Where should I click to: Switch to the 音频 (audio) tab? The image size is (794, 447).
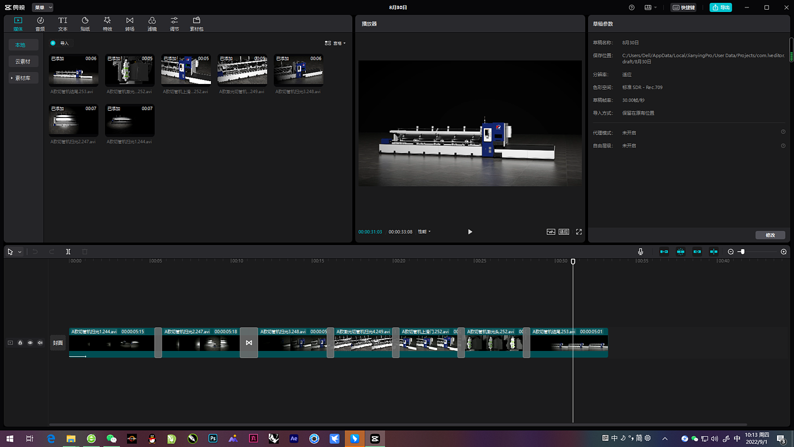tap(40, 24)
